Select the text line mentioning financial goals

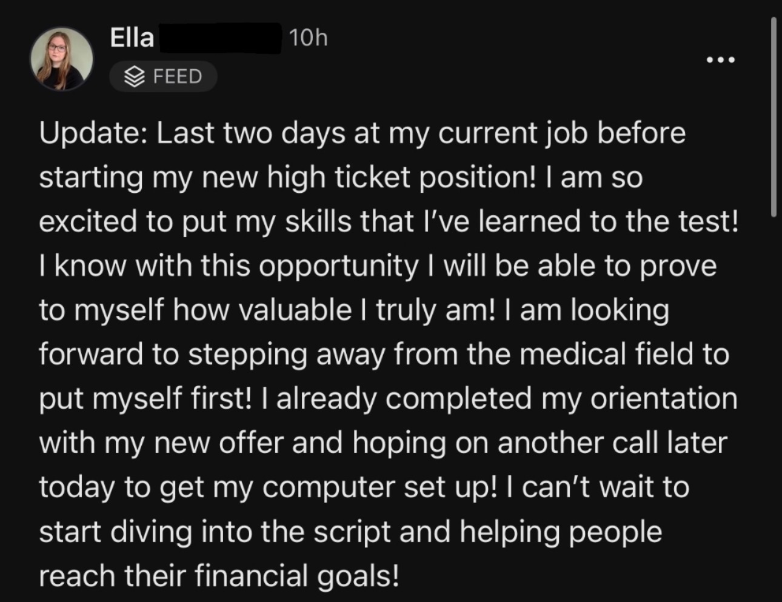coord(218,575)
